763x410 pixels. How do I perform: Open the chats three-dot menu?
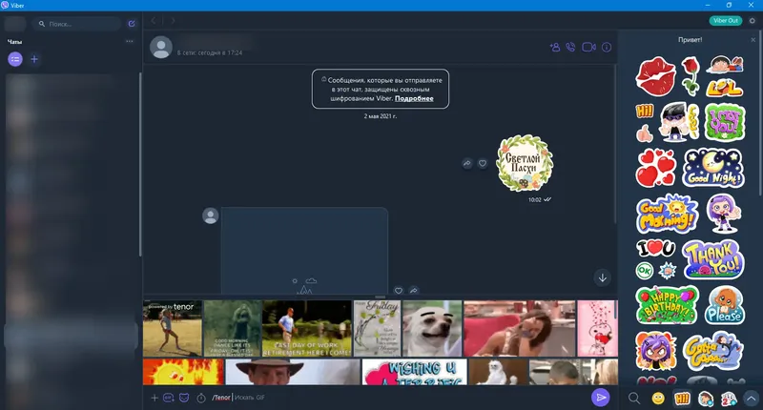coord(130,41)
